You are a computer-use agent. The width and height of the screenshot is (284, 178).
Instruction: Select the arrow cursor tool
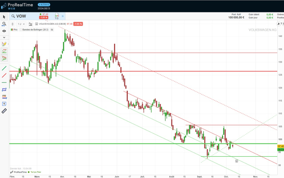4,17
